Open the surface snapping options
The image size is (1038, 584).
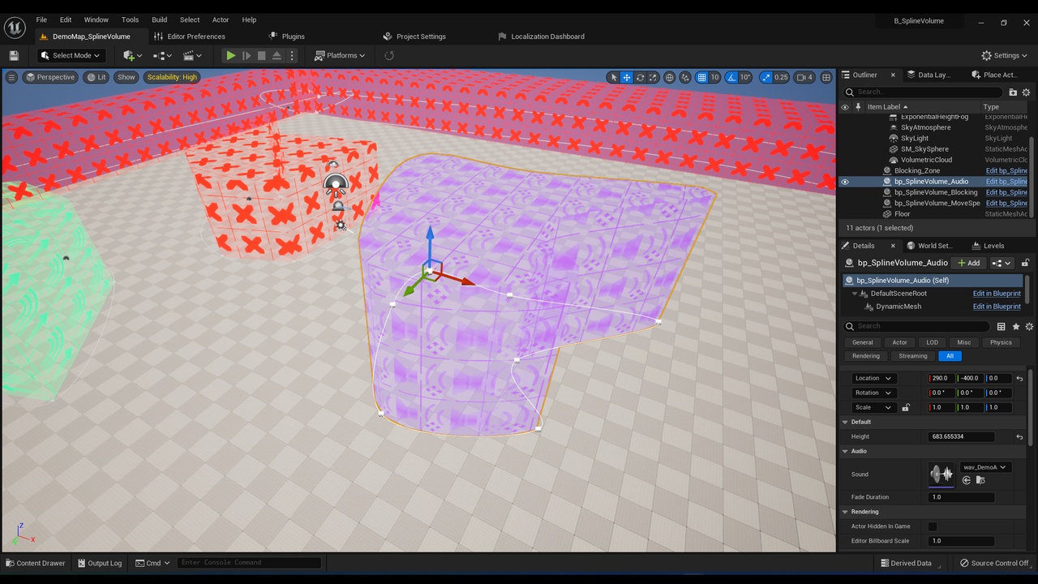coord(686,77)
